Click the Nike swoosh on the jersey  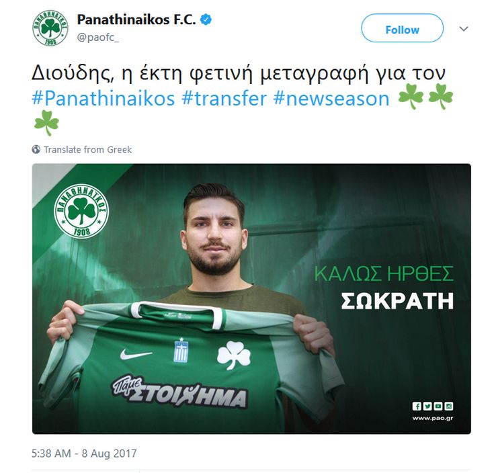click(136, 355)
